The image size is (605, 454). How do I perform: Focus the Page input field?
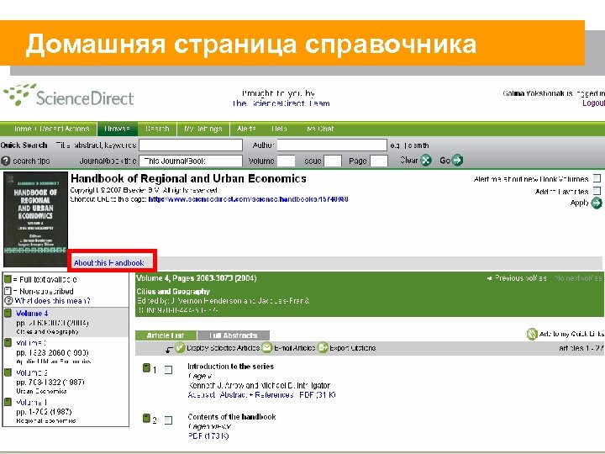(x=379, y=161)
